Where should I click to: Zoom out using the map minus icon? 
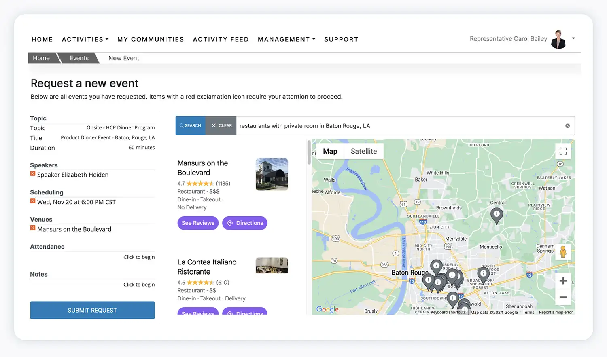click(x=563, y=297)
